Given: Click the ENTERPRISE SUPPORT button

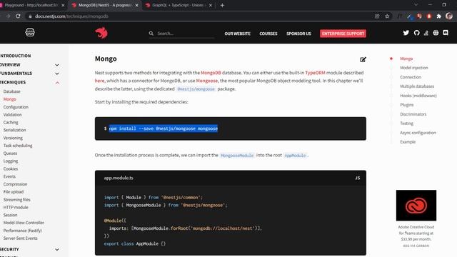Looking at the screenshot, I should [x=343, y=34].
